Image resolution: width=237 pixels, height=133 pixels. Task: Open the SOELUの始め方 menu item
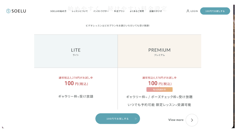[x=58, y=11]
